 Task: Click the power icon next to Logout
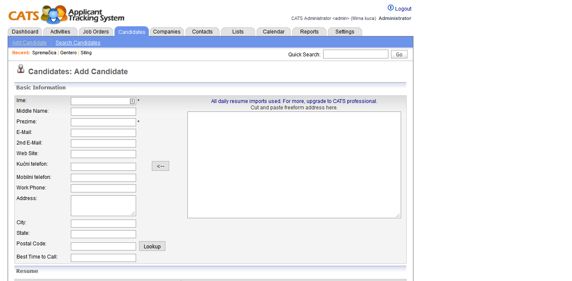coord(390,7)
